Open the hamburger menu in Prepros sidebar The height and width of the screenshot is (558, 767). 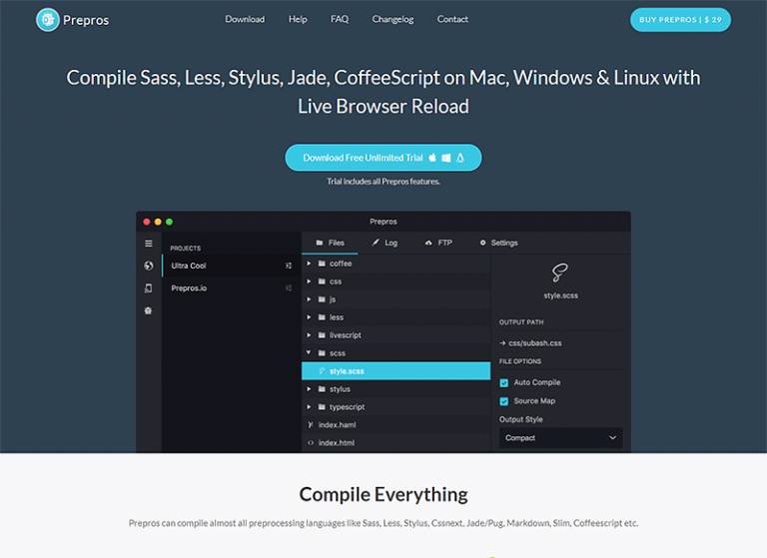149,243
